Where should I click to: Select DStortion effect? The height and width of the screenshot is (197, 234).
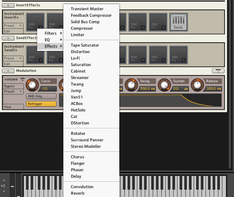pos(91,123)
